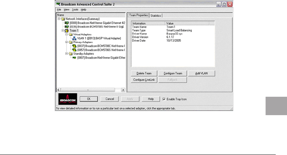The image size is (287, 155).
Task: Select the Standby Adapters label
Action: pyautogui.click(x=84, y=54)
